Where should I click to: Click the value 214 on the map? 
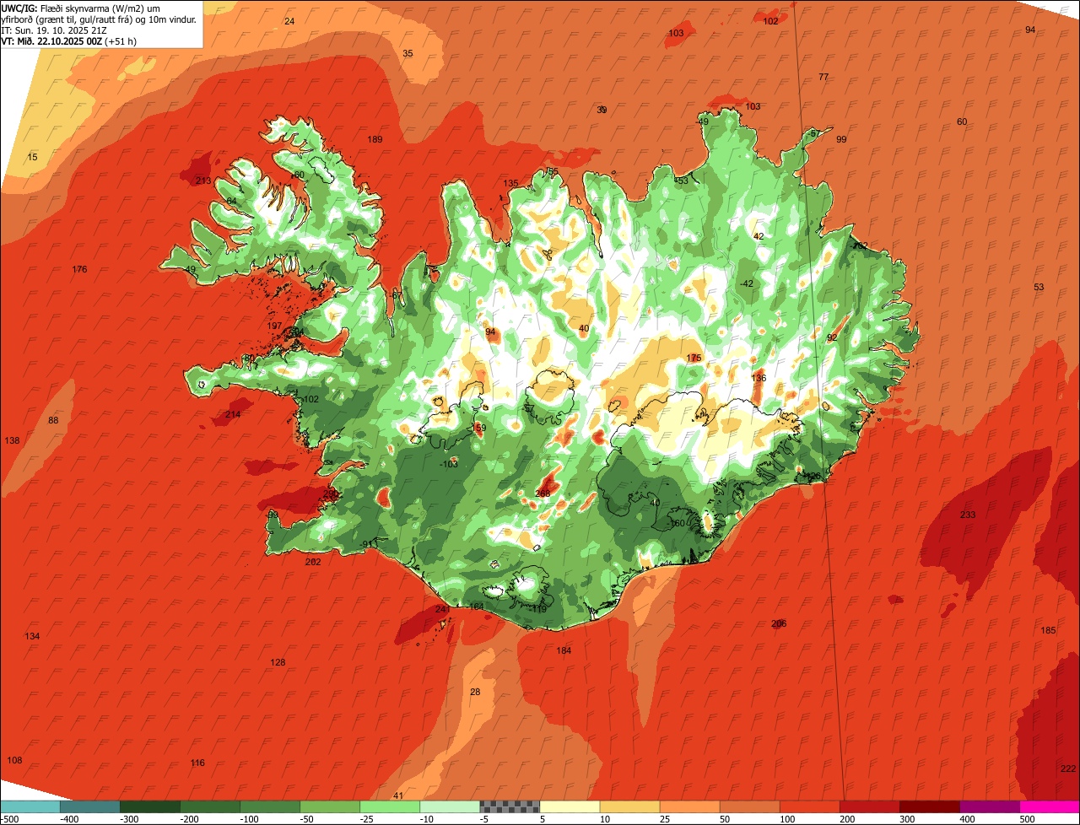click(233, 414)
